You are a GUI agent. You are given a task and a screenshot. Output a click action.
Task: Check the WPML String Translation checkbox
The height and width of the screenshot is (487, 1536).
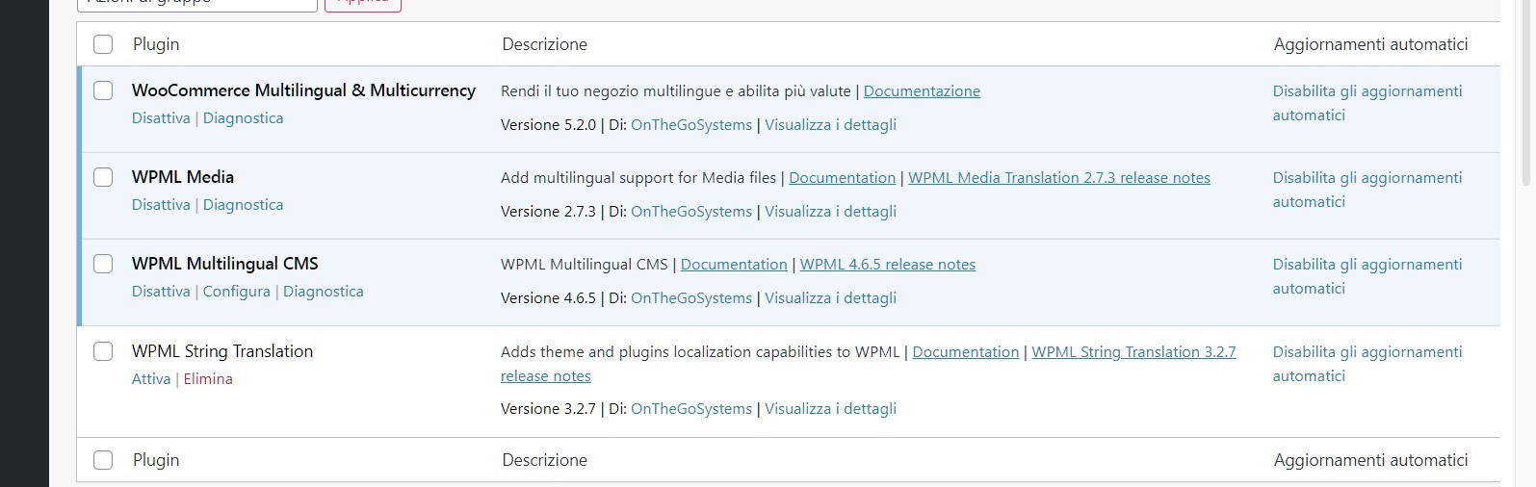click(103, 351)
